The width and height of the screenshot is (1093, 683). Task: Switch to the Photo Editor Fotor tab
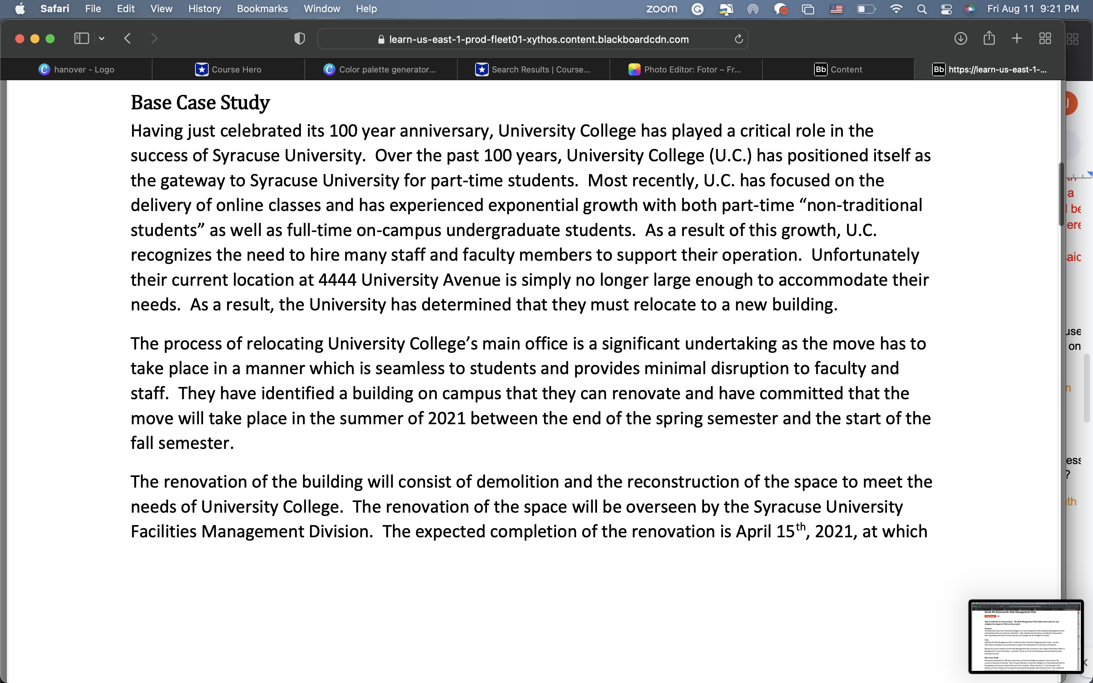(x=685, y=69)
